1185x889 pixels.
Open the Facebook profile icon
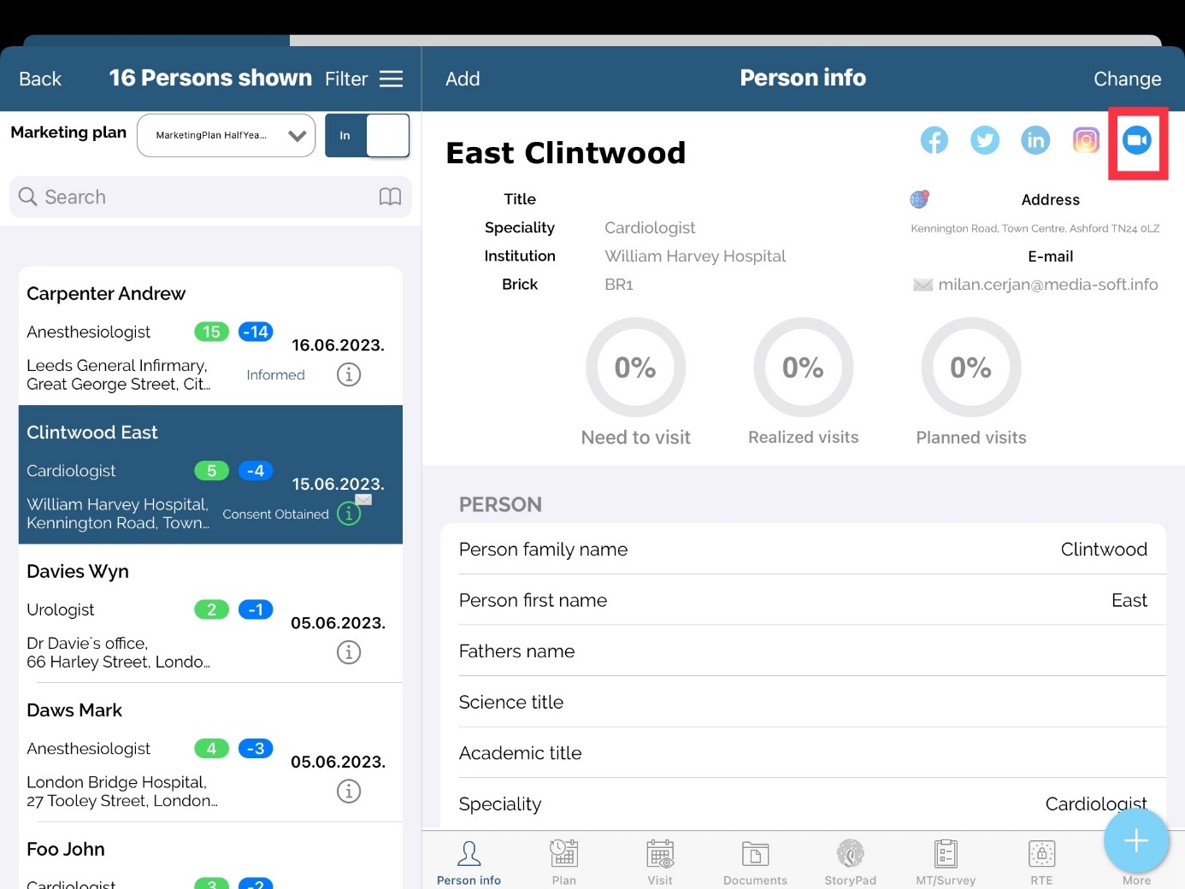934,140
